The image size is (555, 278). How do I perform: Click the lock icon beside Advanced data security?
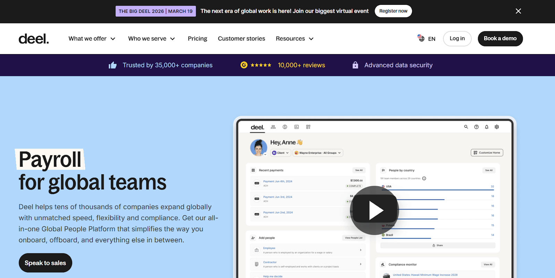355,65
